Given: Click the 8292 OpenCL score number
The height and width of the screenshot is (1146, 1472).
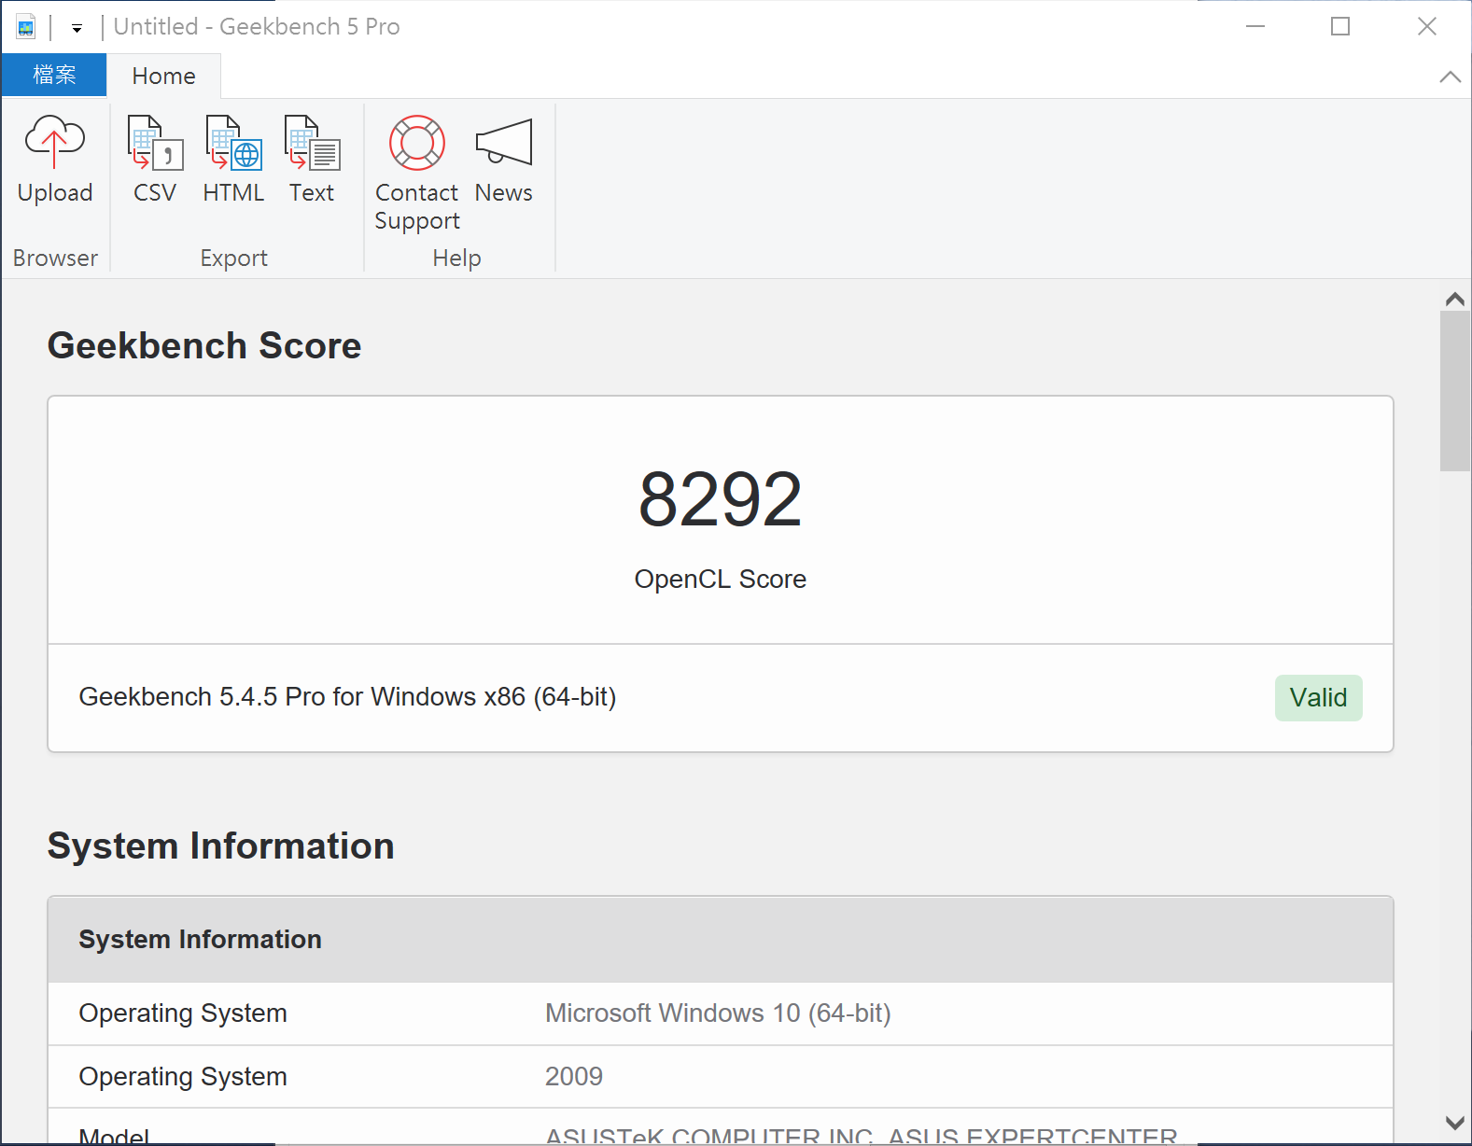Looking at the screenshot, I should [x=720, y=500].
